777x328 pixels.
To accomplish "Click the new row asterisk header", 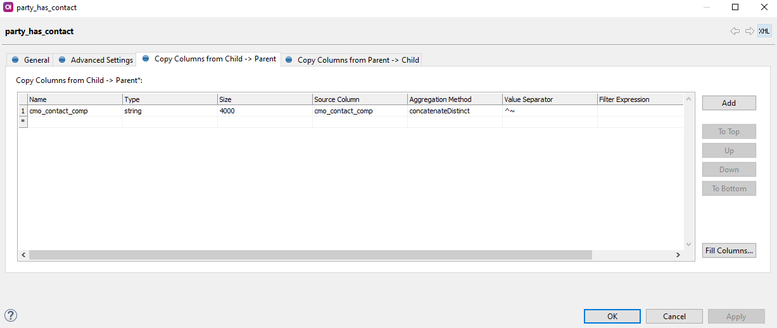I will [23, 122].
